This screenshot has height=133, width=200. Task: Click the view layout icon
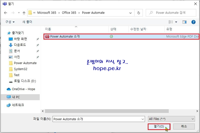coord(171,22)
